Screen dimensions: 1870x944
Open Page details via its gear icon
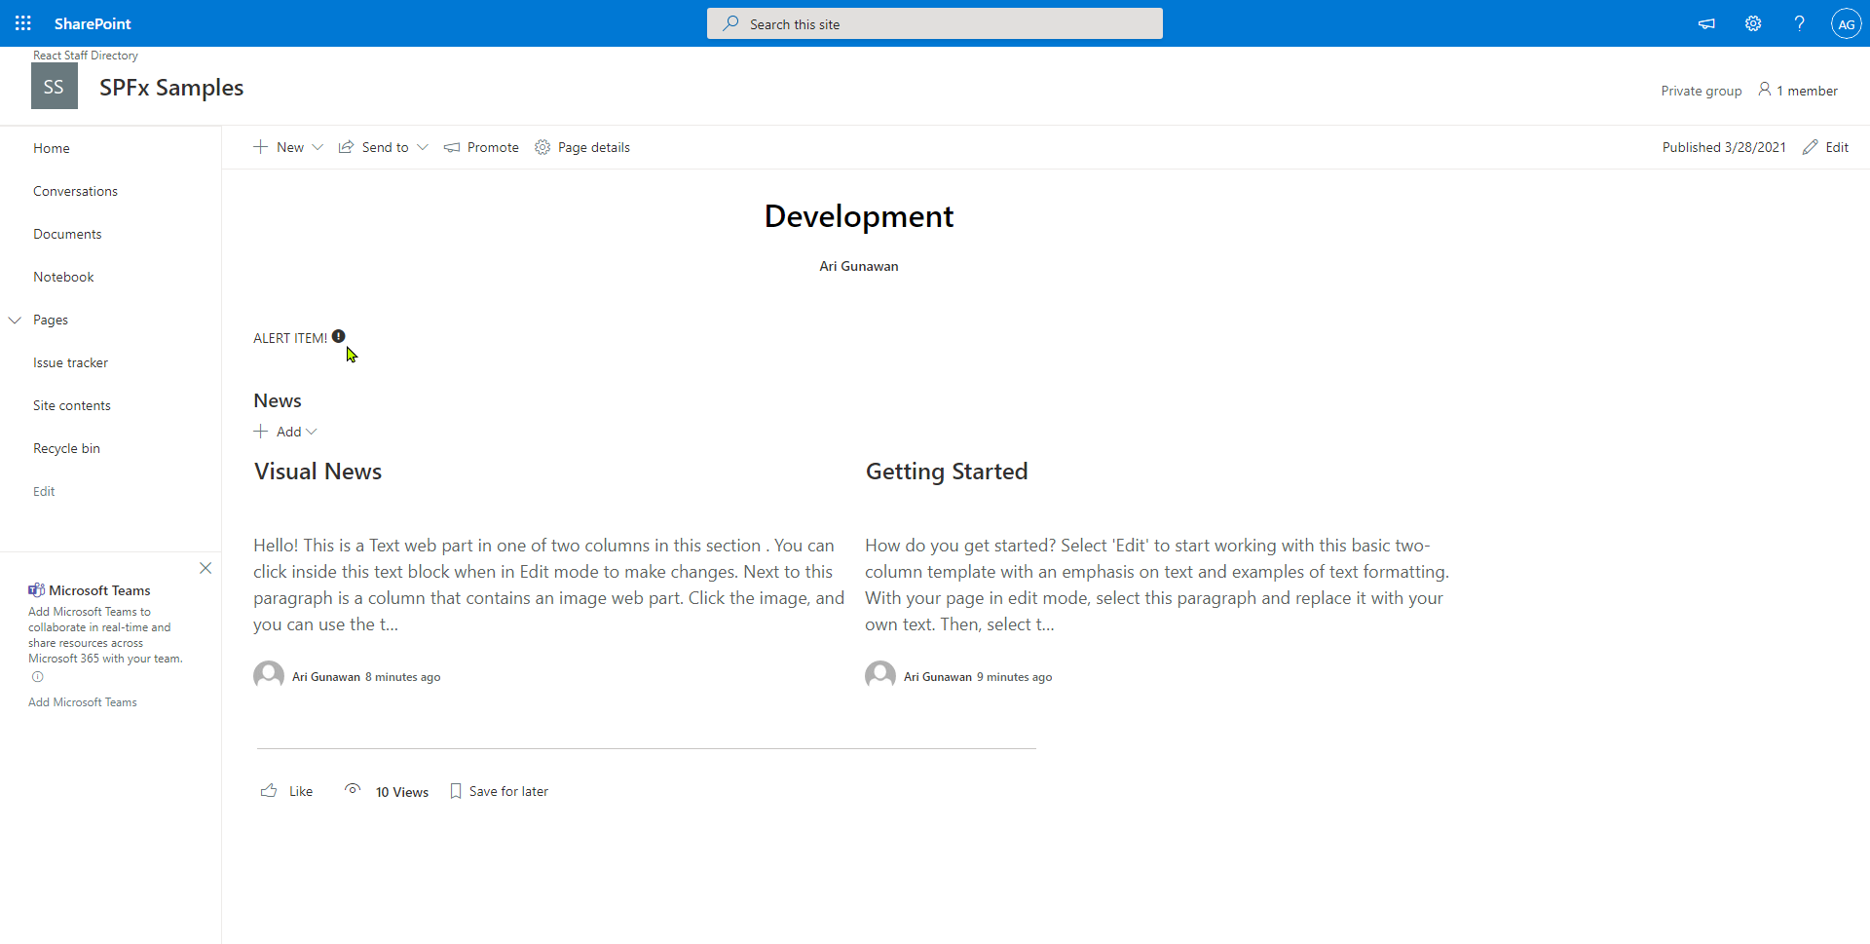[x=542, y=147]
